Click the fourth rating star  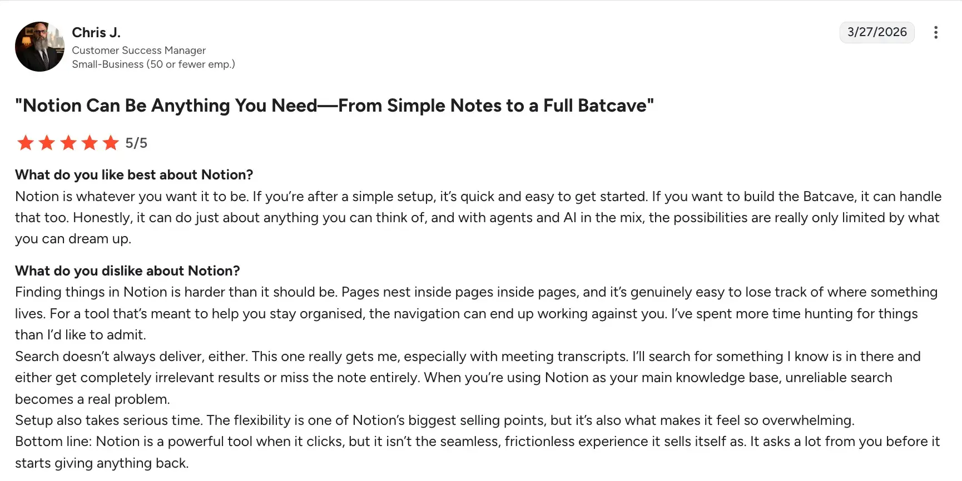(x=90, y=143)
